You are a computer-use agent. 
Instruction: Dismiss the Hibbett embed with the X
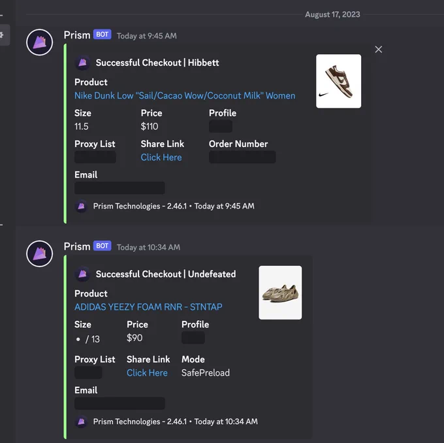[378, 49]
